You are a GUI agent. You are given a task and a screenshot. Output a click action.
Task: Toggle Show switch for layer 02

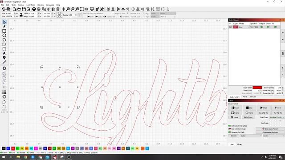pyautogui.click(x=268, y=27)
